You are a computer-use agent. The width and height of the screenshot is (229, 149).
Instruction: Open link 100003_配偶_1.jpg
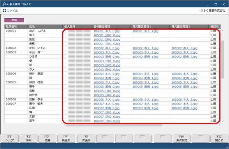pyautogui.click(x=146, y=57)
